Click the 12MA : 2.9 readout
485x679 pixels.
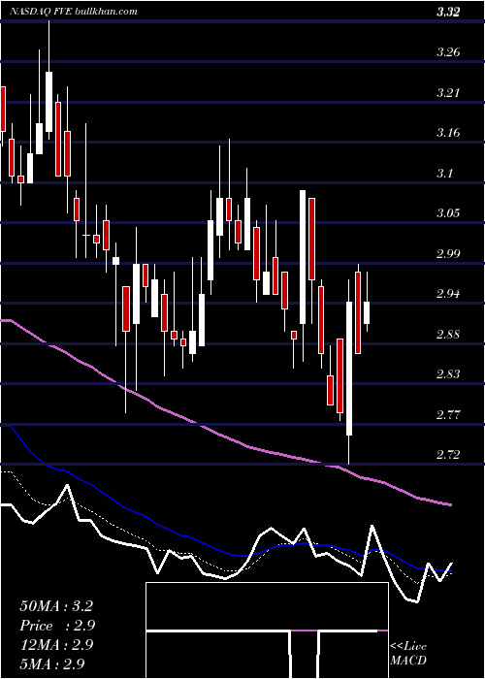coord(56,645)
